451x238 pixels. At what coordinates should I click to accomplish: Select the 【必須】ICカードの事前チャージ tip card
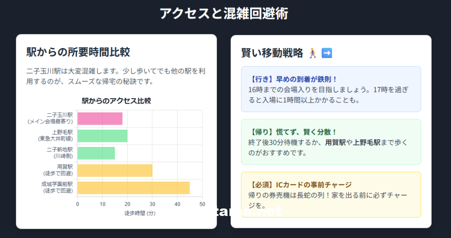331,195
